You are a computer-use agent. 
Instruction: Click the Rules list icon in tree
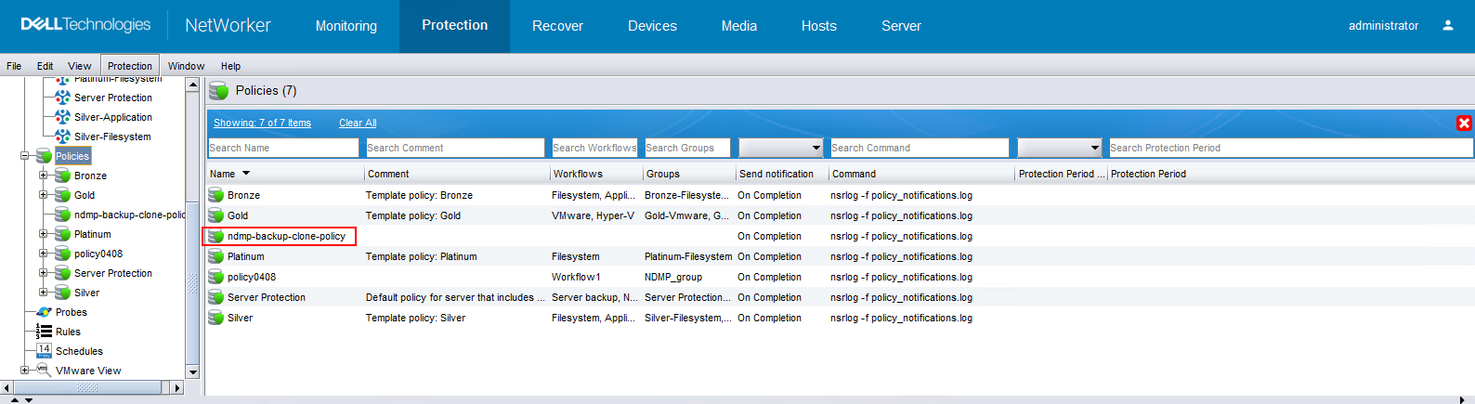coord(44,332)
